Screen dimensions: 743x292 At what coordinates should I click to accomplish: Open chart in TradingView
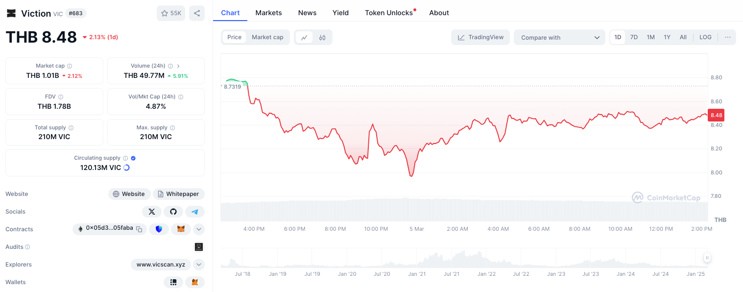[480, 37]
